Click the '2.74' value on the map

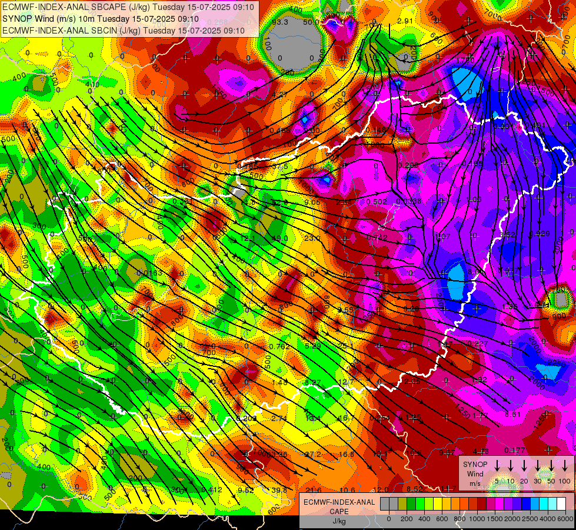coord(279,419)
